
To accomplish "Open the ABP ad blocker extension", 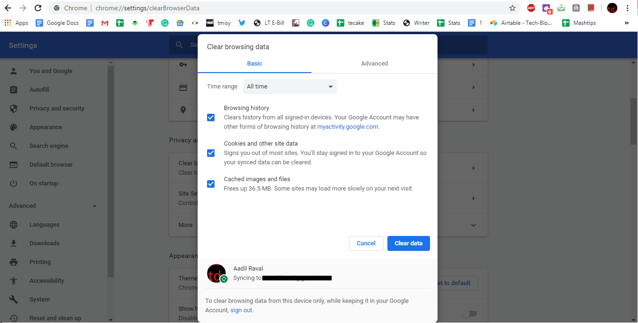I will [x=531, y=8].
